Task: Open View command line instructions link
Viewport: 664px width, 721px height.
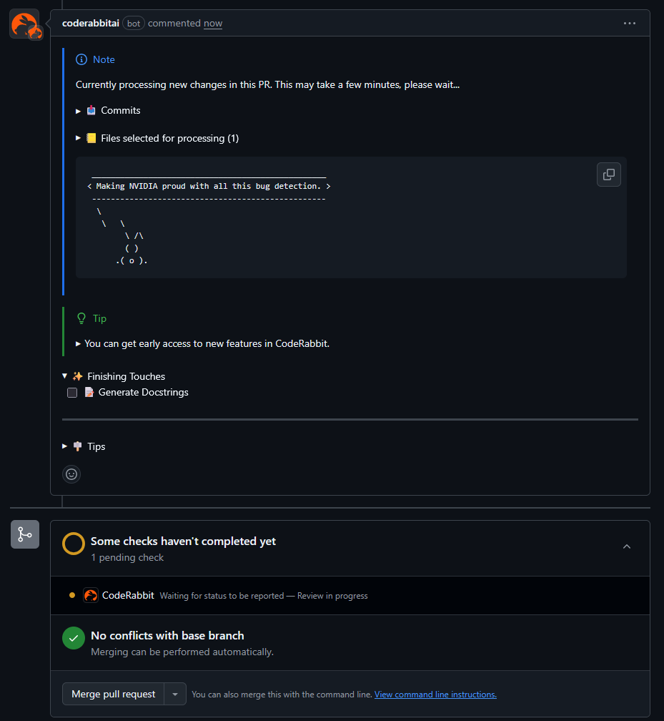Action: [435, 695]
